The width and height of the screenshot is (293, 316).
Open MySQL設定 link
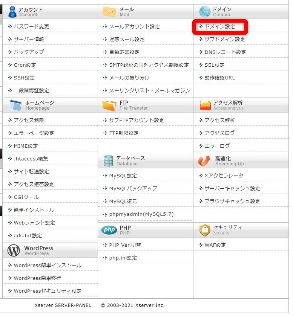pos(123,176)
